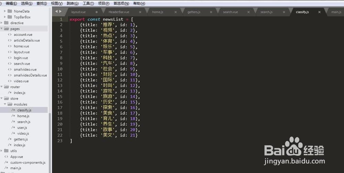Screen dimensions: 344x173
Task: Click the sidebar vertical scrollbar
Action: click(50, 142)
